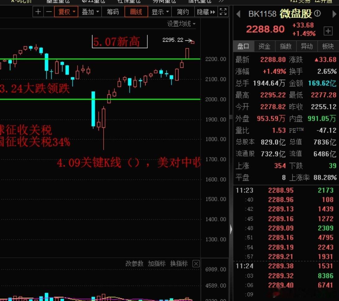
Task: Click the 2295.22 high price label
Action: point(173,40)
